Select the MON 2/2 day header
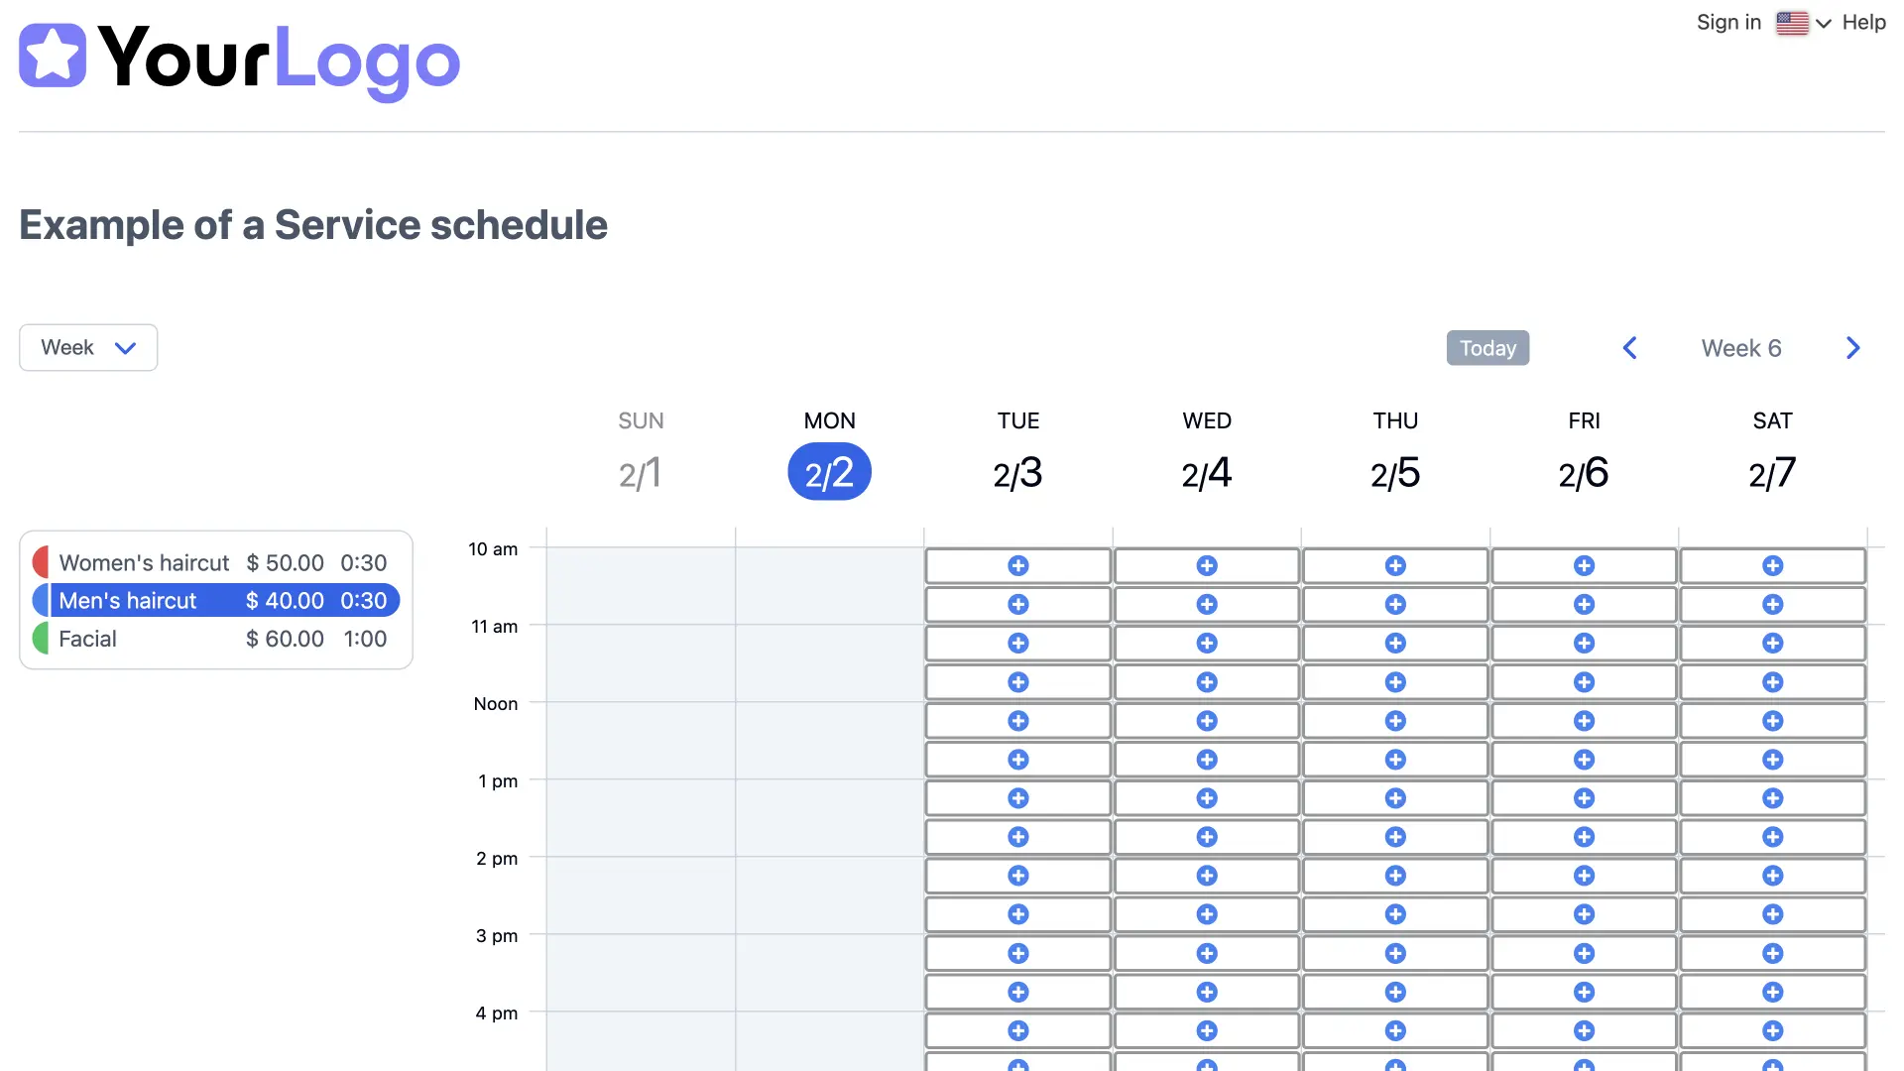The width and height of the screenshot is (1904, 1071). (x=829, y=472)
